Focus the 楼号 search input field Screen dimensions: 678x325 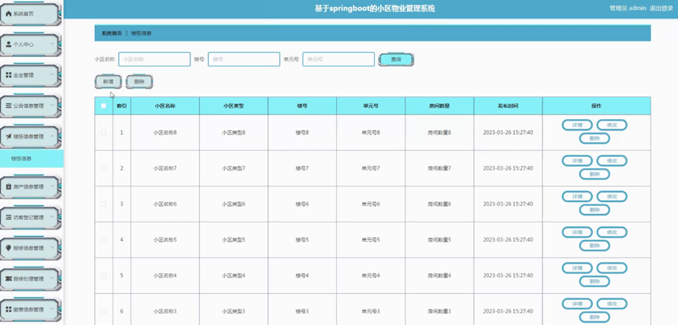coord(244,59)
